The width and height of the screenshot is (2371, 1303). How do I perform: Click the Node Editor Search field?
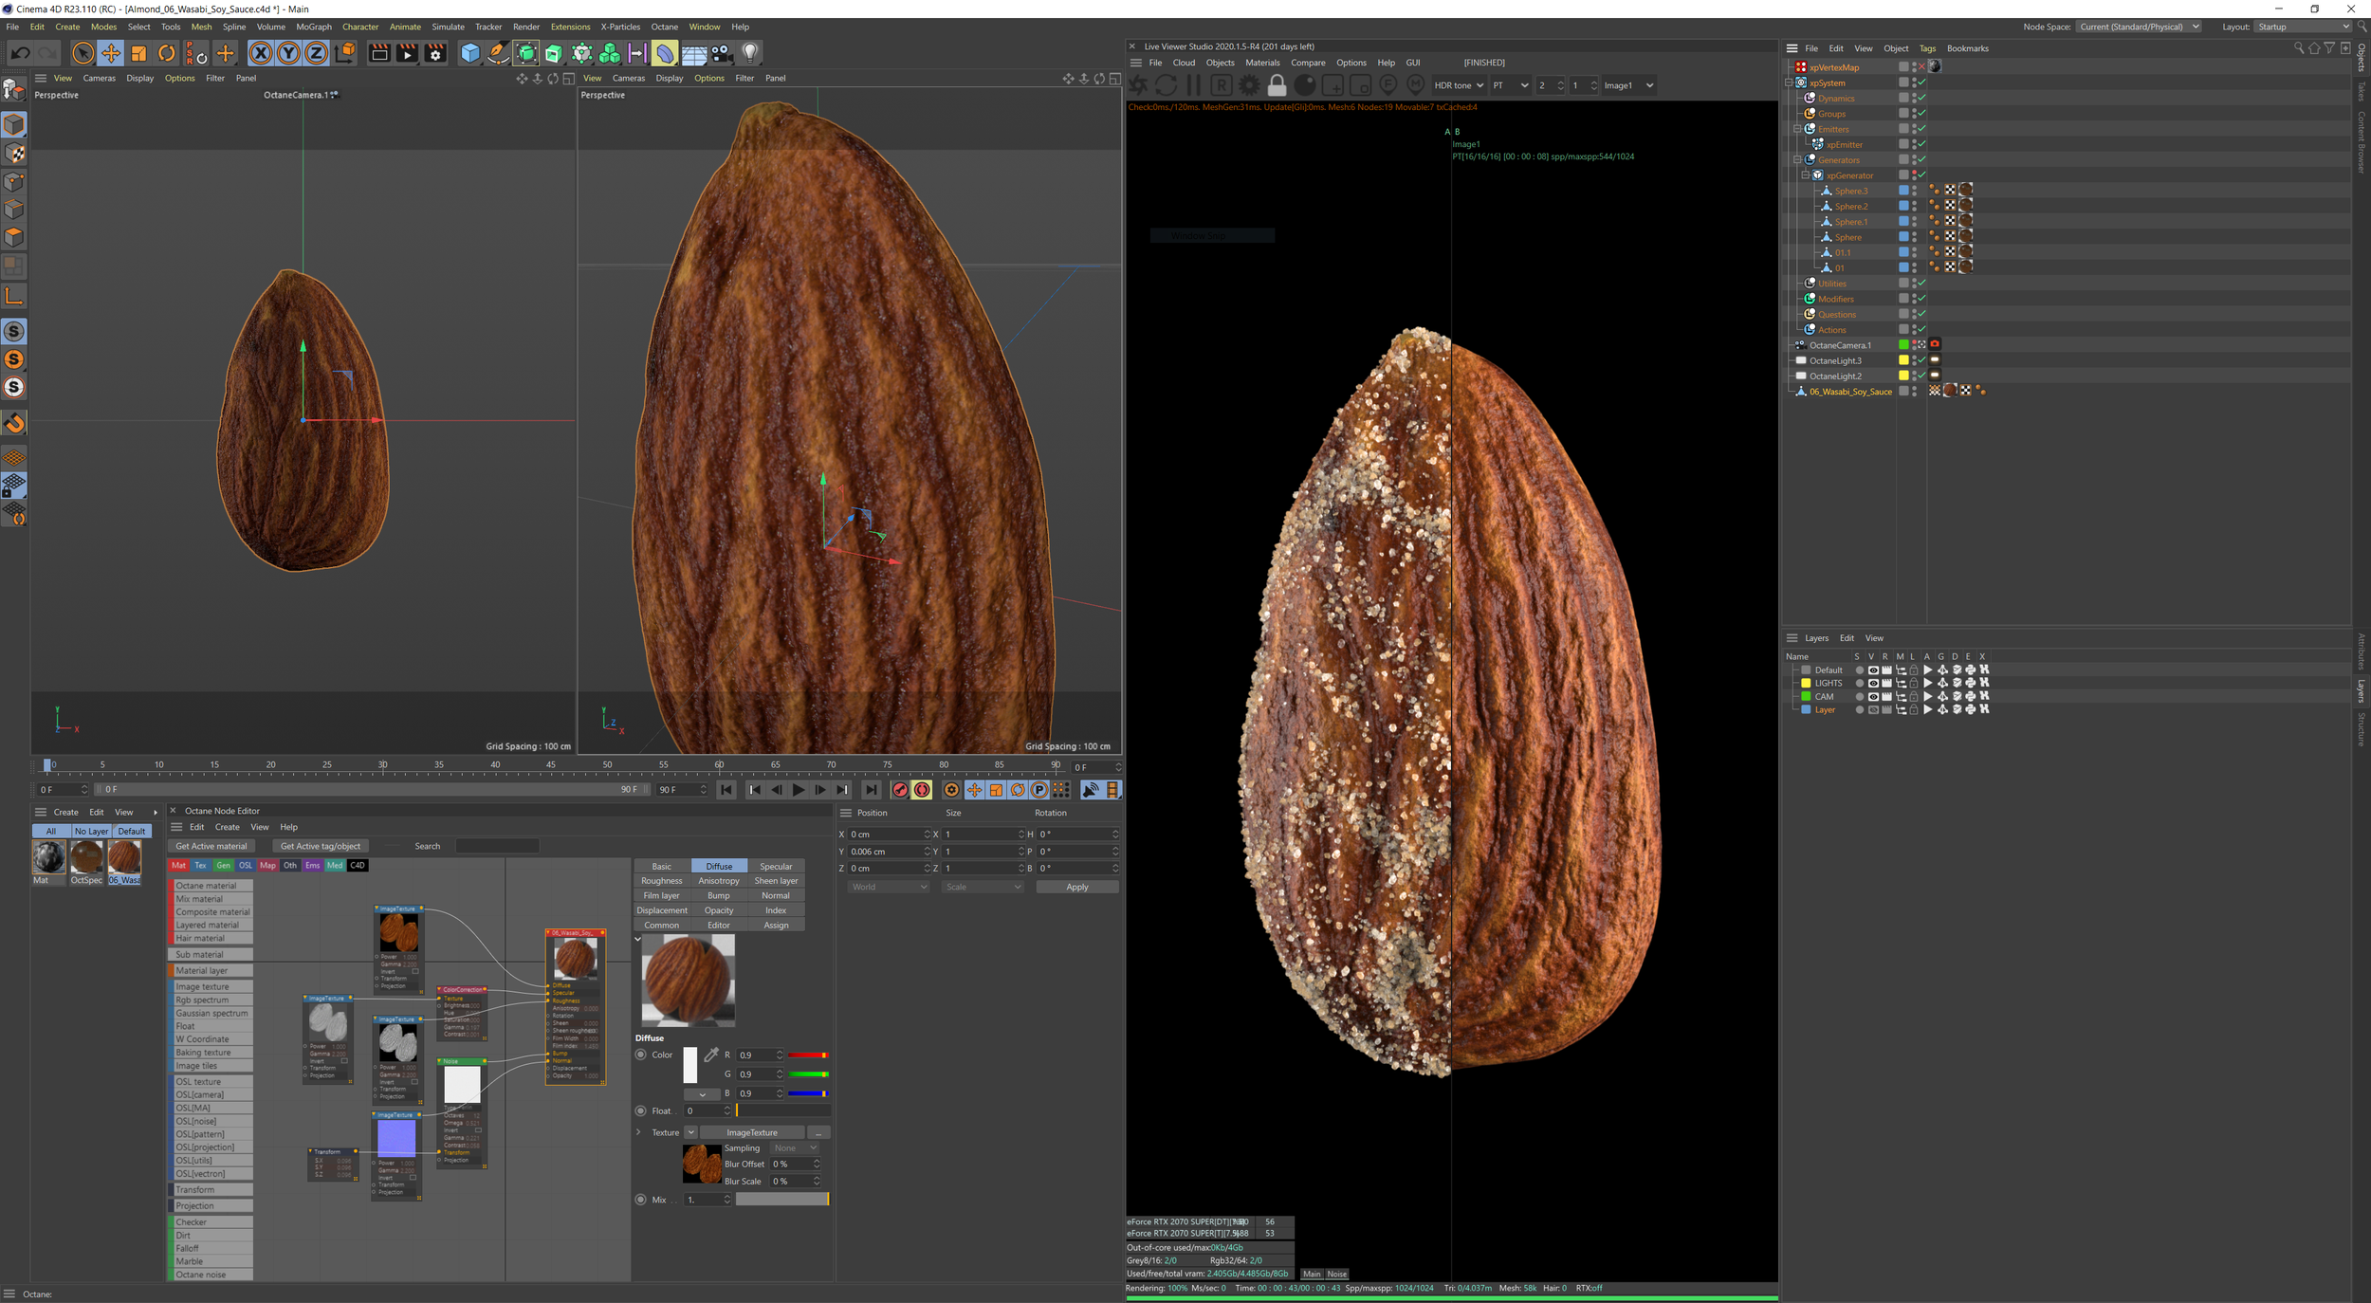(x=497, y=846)
